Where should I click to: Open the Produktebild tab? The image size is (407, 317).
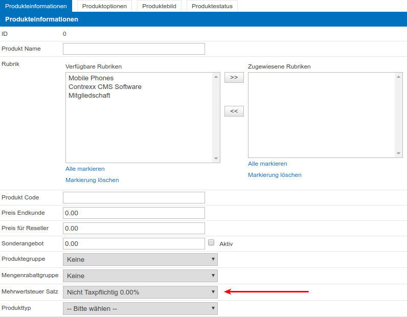pyautogui.click(x=159, y=6)
